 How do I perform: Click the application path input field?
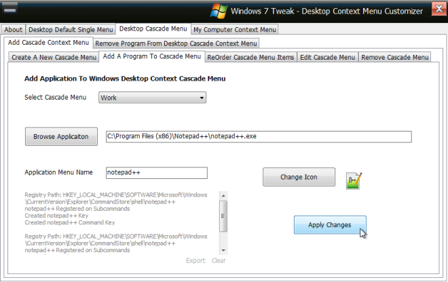coord(259,136)
